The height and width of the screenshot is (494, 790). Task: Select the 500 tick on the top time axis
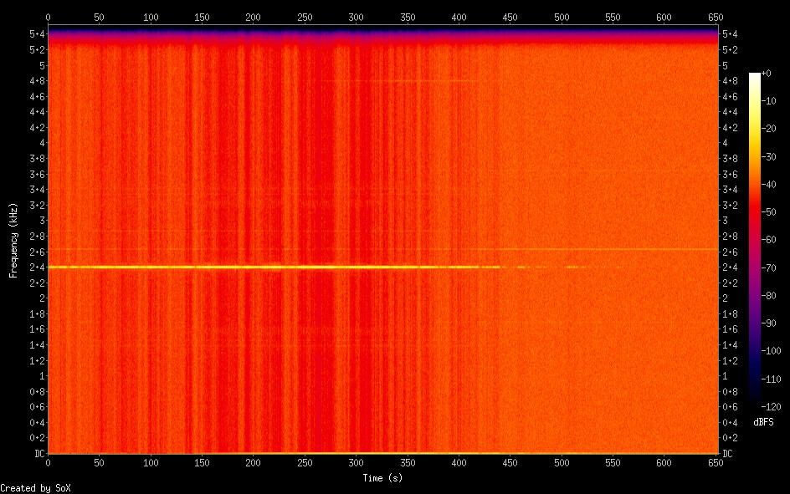[562, 17]
